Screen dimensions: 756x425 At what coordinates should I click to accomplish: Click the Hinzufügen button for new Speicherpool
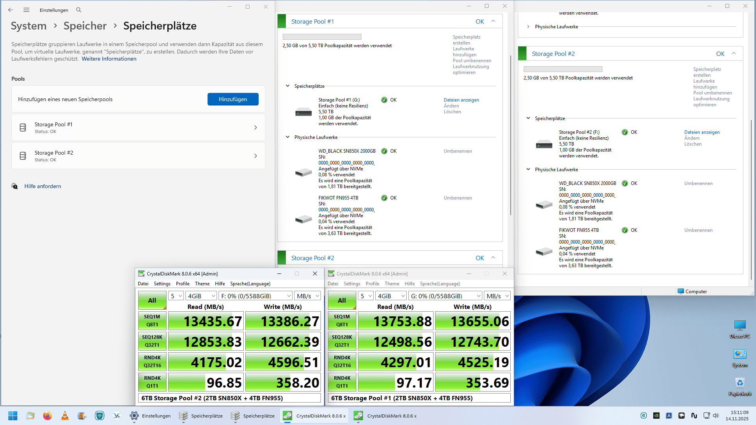(233, 99)
